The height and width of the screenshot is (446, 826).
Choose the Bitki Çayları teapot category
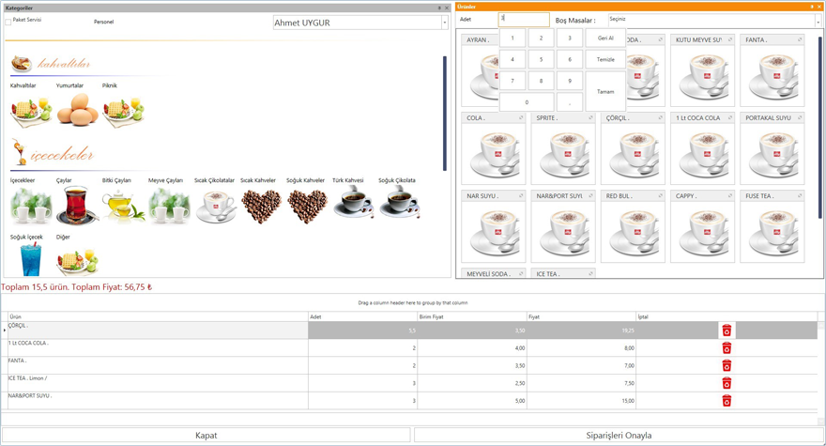(x=123, y=207)
